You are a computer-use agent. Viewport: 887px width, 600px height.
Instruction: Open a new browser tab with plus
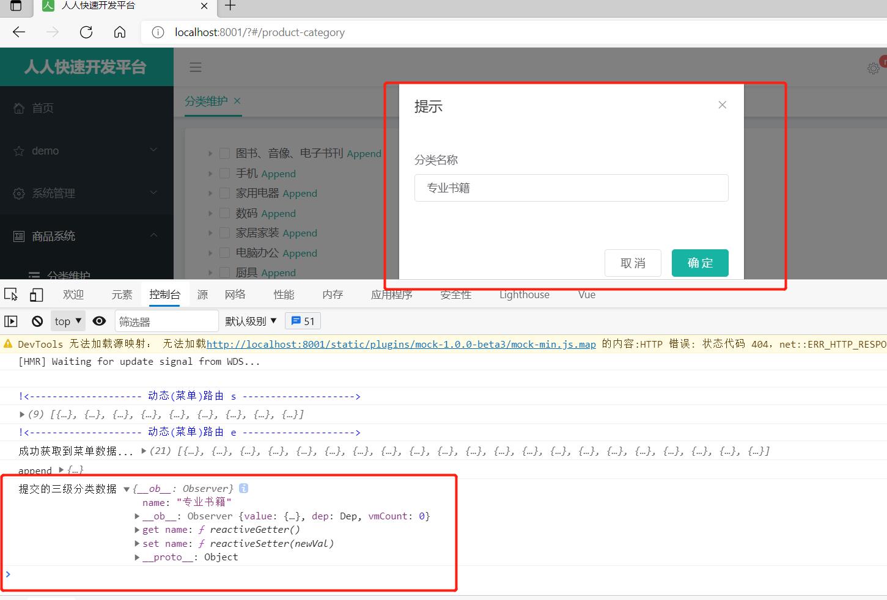coord(230,5)
